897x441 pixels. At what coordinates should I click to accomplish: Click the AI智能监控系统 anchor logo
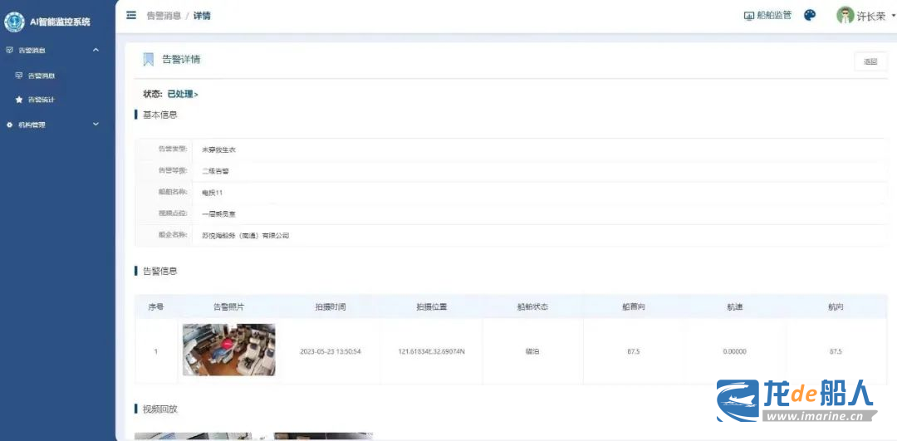pyautogui.click(x=14, y=22)
